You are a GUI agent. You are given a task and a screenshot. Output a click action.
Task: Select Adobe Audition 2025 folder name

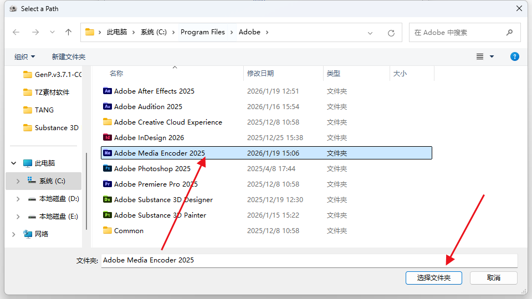click(x=148, y=107)
